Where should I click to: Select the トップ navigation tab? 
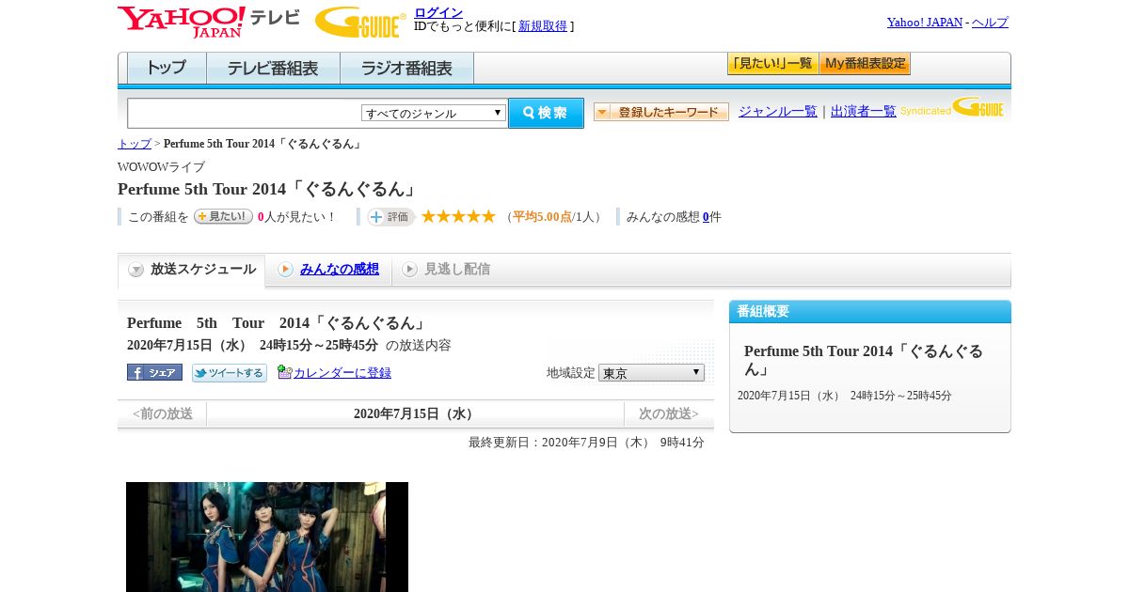pyautogui.click(x=167, y=69)
